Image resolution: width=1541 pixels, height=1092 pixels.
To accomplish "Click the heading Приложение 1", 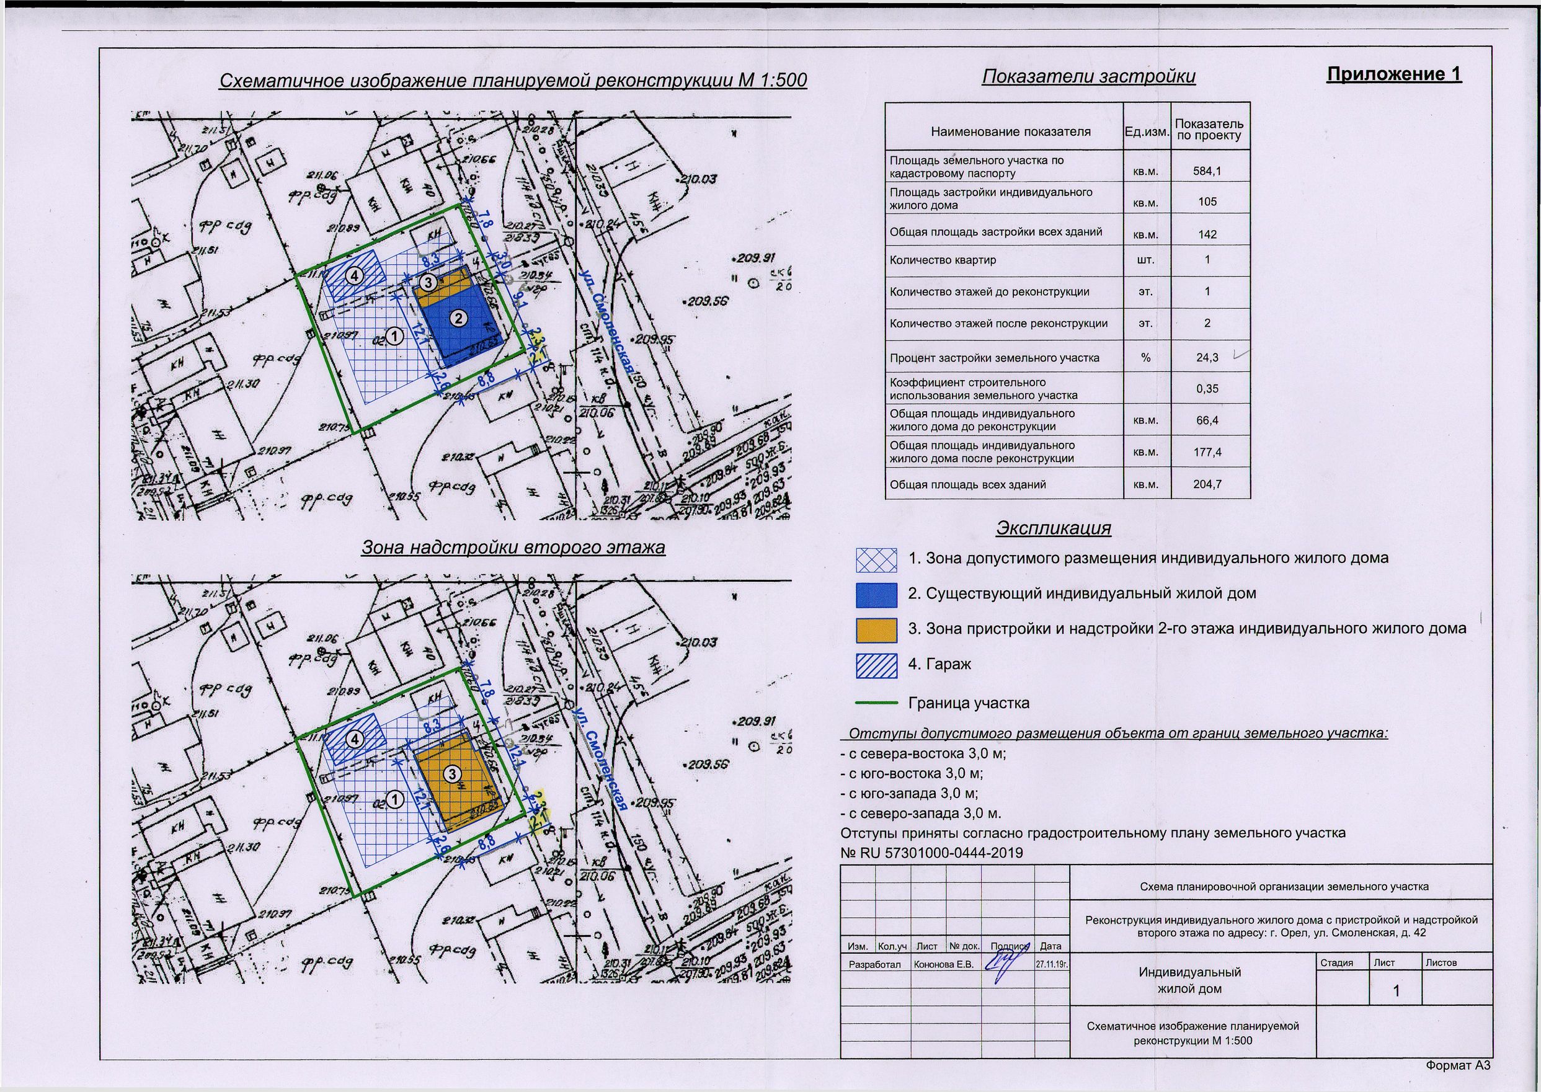I will coord(1395,74).
